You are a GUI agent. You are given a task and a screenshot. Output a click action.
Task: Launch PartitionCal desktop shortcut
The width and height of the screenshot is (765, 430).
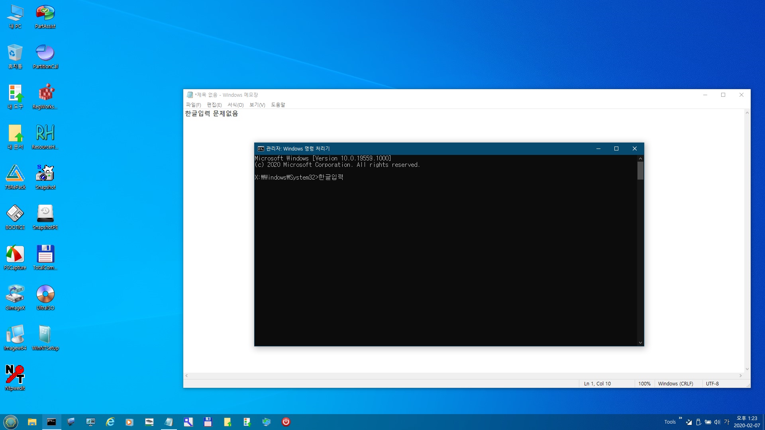pos(45,57)
